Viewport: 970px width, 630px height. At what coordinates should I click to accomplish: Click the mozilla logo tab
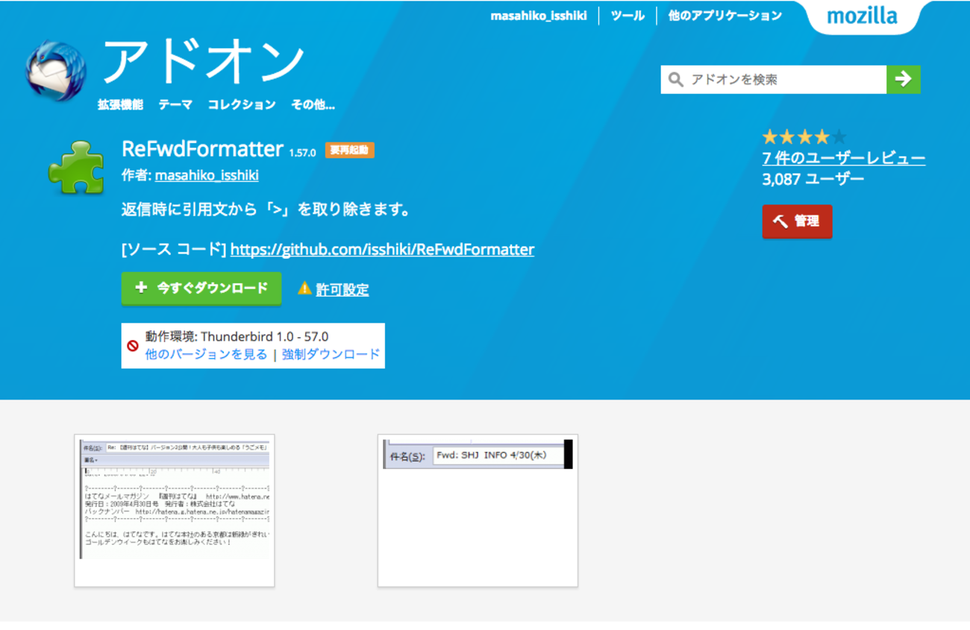click(862, 16)
